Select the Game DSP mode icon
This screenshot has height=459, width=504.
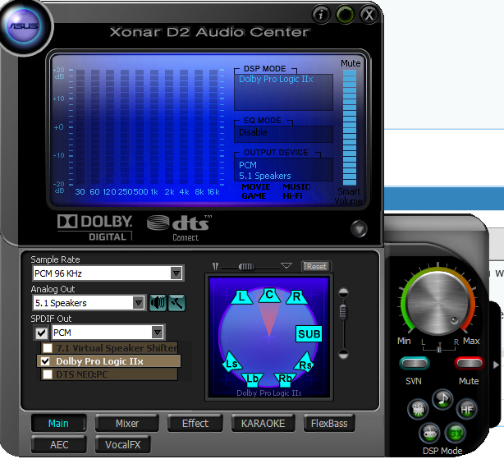tap(429, 433)
